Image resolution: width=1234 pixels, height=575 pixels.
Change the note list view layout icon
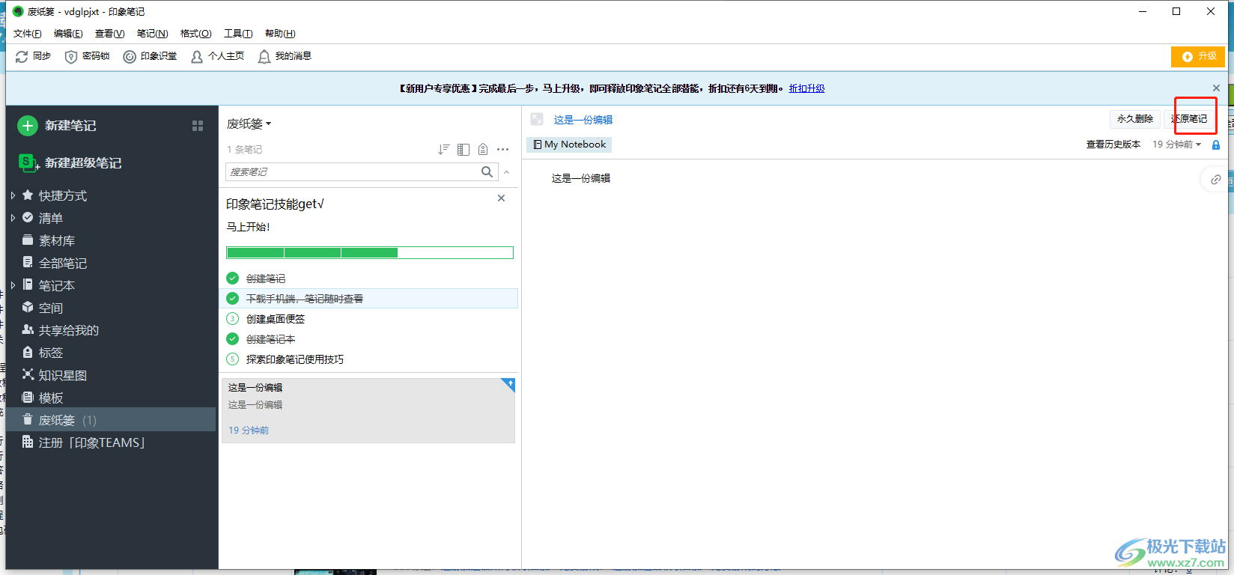[463, 150]
